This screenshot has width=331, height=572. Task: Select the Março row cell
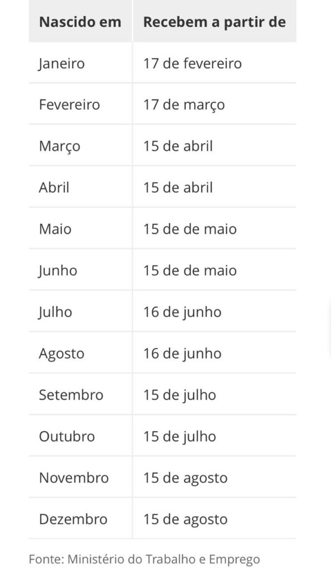80,146
